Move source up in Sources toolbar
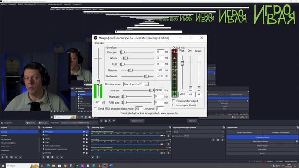Viewport: 299px width, 168px height. tap(57, 157)
